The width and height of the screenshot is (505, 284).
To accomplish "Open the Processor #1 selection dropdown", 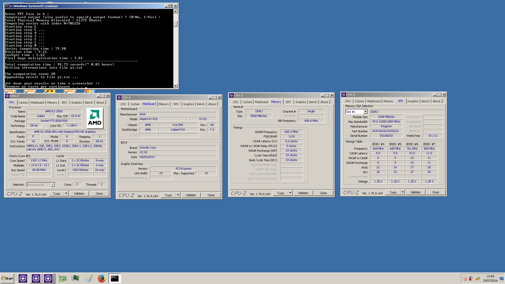I will coord(53,185).
